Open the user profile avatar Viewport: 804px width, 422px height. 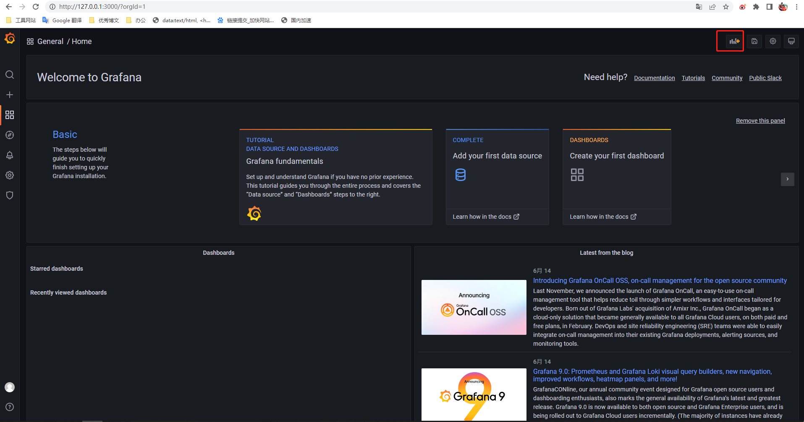pyautogui.click(x=10, y=387)
